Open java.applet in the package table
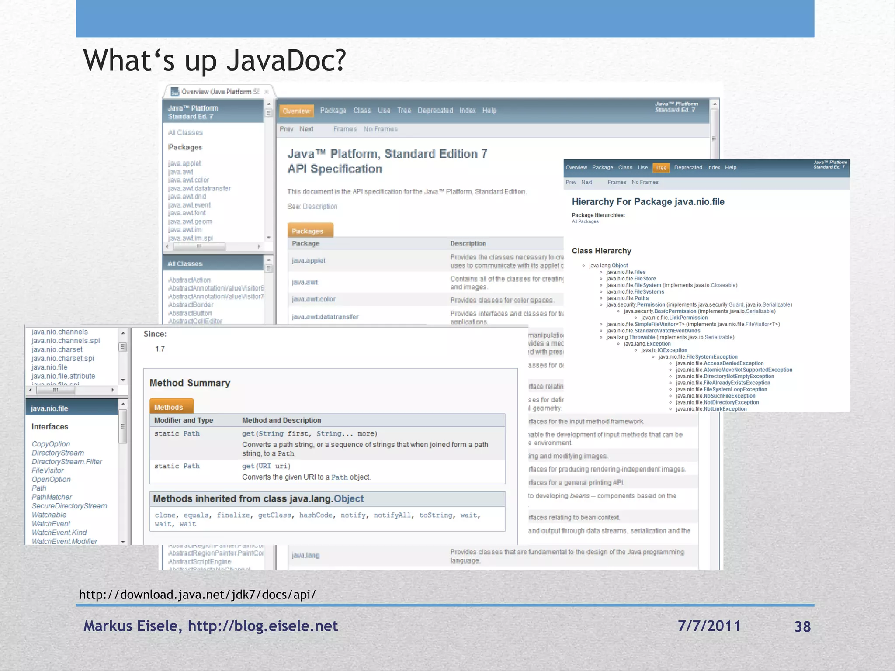895x671 pixels. pos(309,260)
